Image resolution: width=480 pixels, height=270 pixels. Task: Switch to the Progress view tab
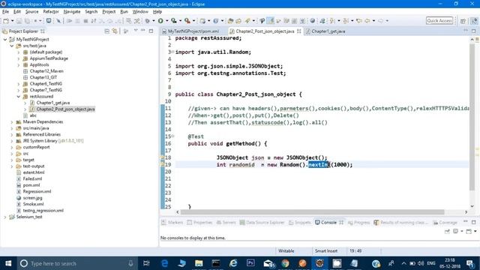click(x=358, y=223)
